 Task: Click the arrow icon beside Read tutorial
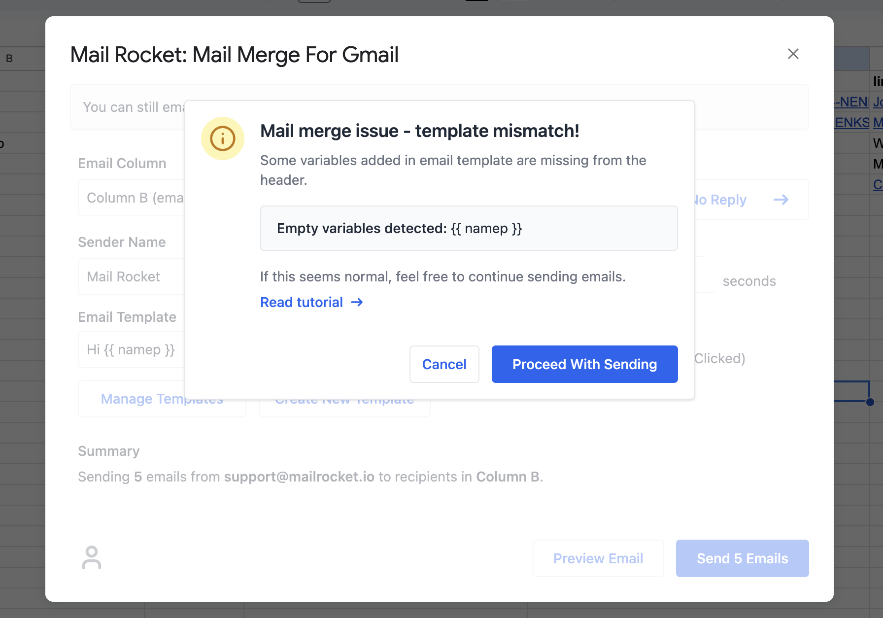[357, 302]
